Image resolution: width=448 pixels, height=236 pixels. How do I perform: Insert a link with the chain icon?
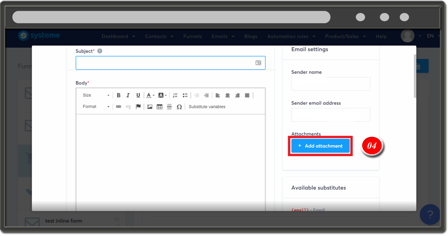click(119, 107)
